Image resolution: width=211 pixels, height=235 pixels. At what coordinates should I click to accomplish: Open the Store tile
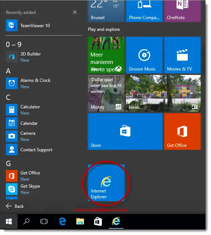125,131
